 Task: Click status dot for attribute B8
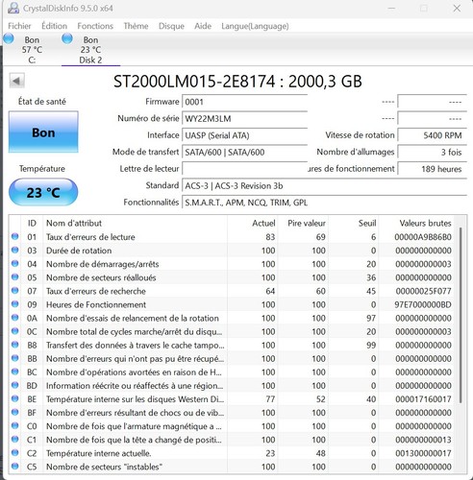click(14, 345)
